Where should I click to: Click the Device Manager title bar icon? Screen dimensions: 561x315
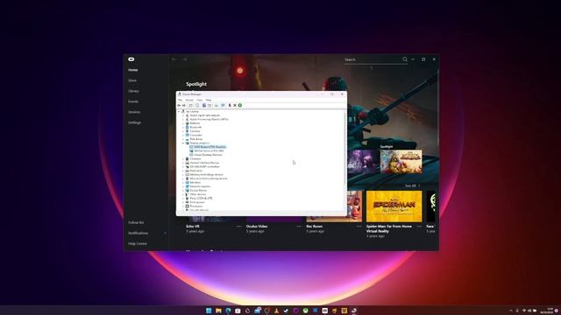tap(180, 94)
